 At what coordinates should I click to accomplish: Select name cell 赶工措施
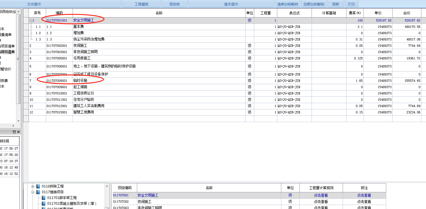point(159,87)
